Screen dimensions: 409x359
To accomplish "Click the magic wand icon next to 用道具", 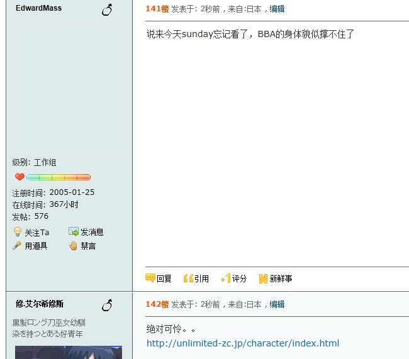I will coord(17,246).
